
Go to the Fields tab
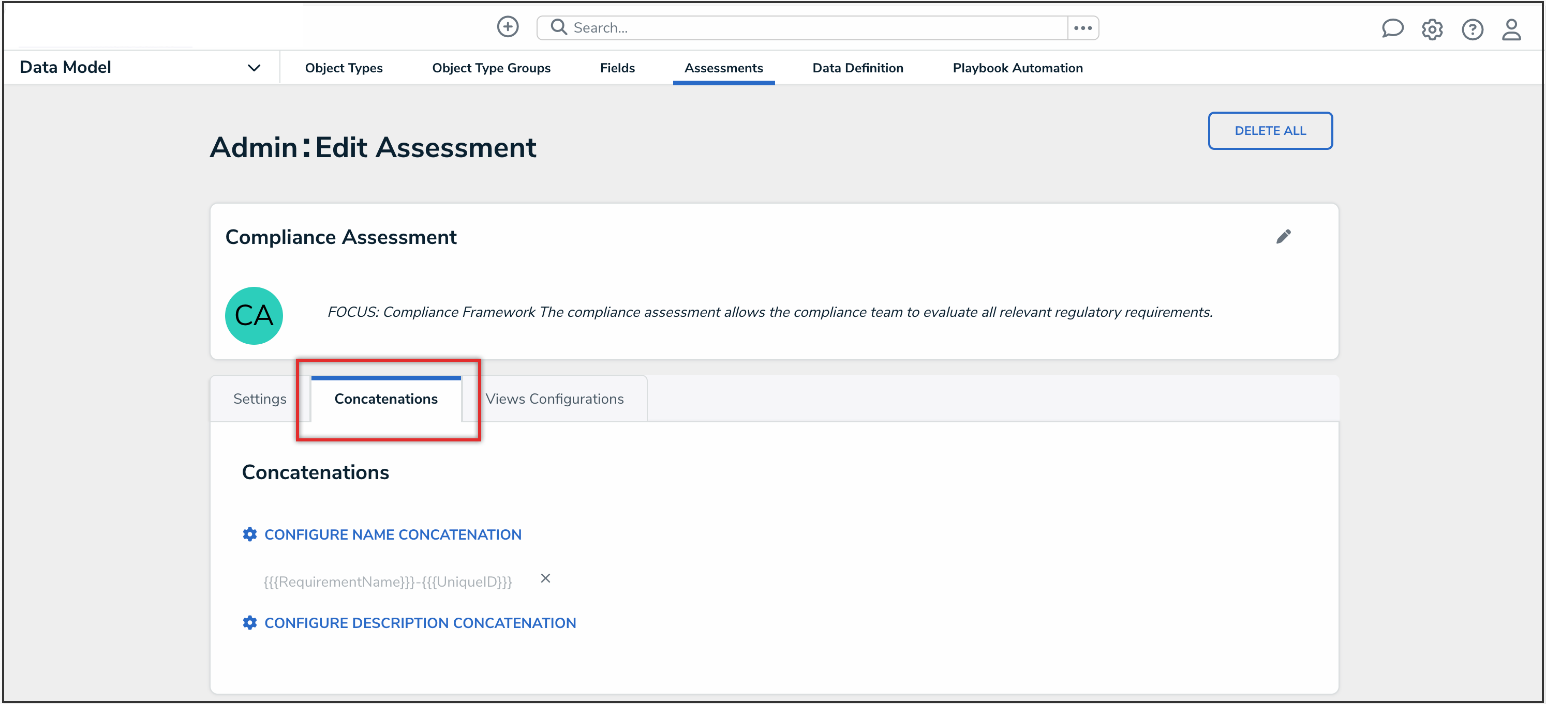617,68
